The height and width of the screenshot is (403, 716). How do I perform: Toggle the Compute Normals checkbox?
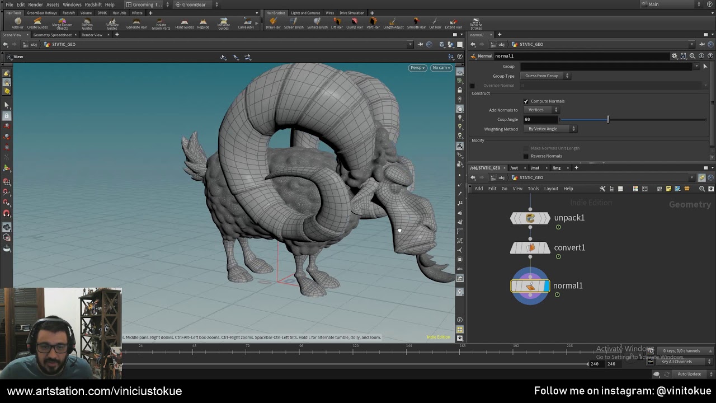pos(526,101)
